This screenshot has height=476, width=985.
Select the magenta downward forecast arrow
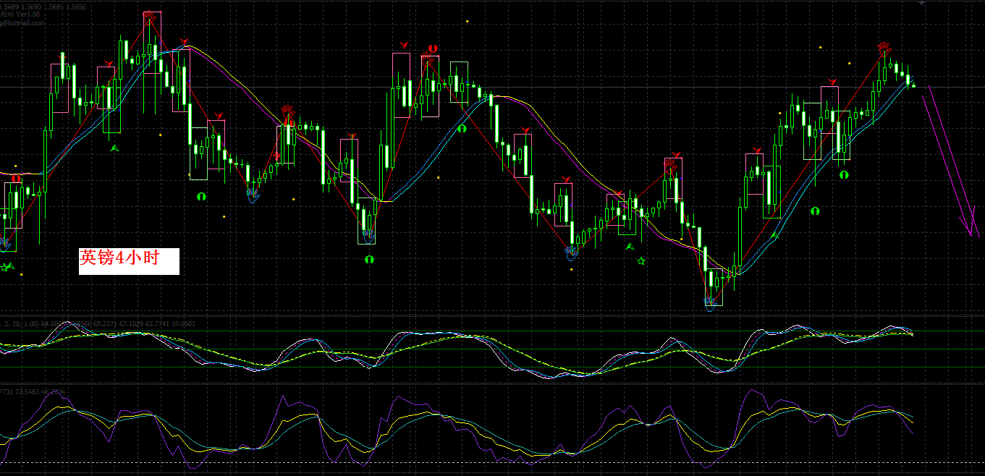coord(951,163)
